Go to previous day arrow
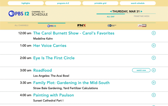 pyautogui.click(x=111, y=12)
